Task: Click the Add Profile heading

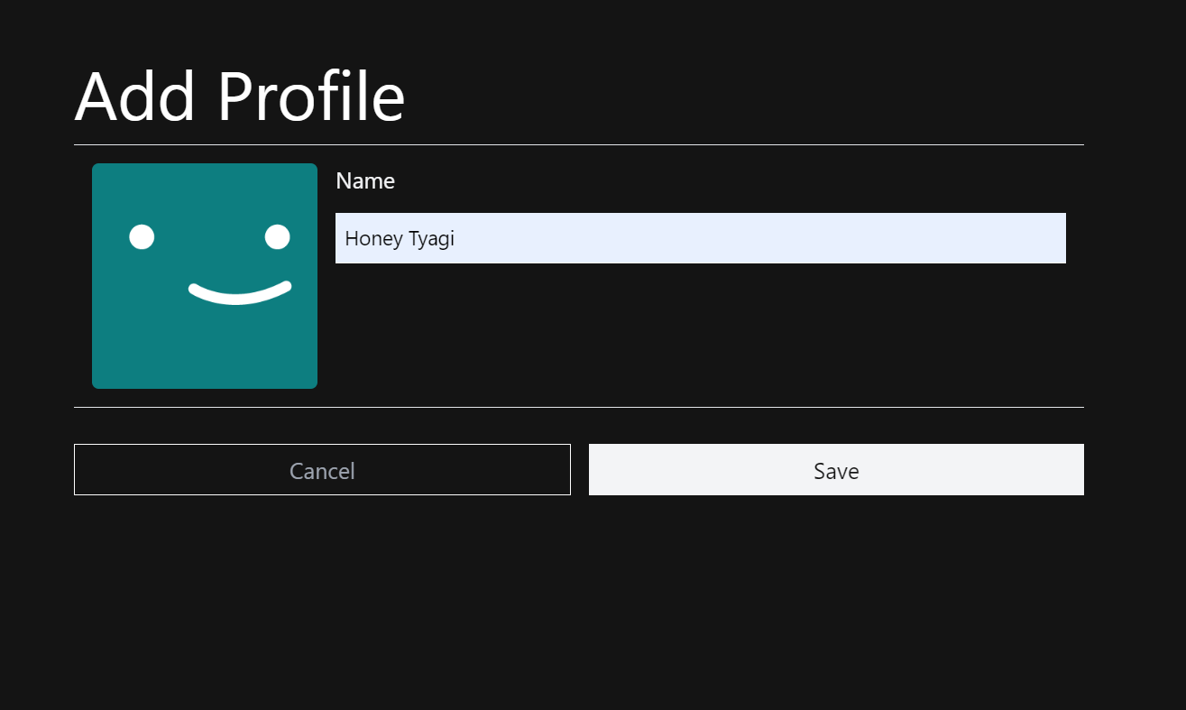Action: [239, 95]
